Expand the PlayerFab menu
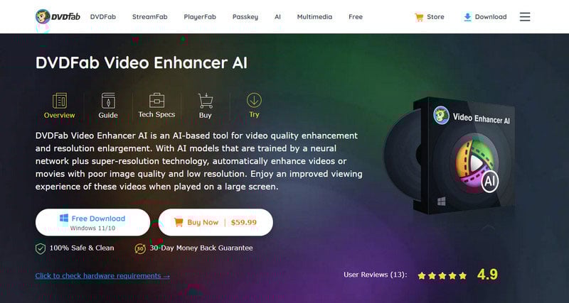 (x=200, y=16)
